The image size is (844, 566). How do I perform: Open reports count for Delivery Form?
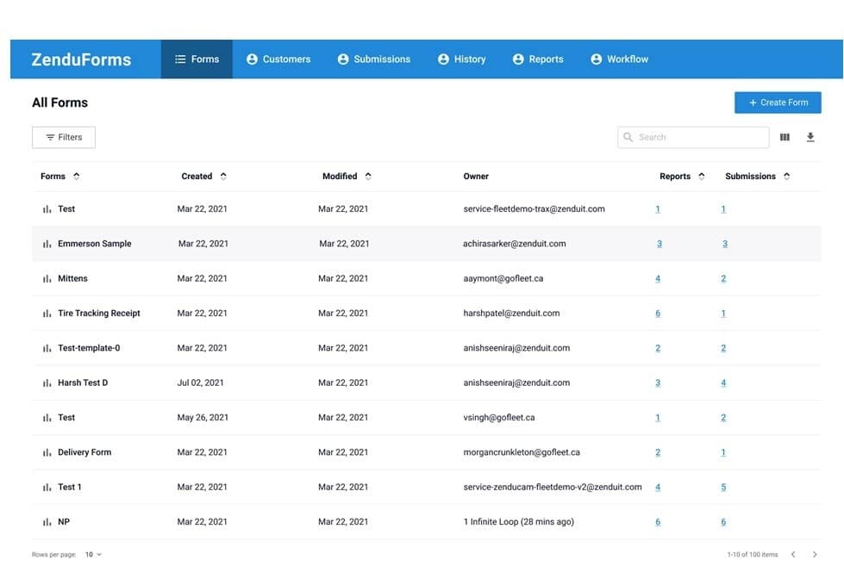[658, 452]
